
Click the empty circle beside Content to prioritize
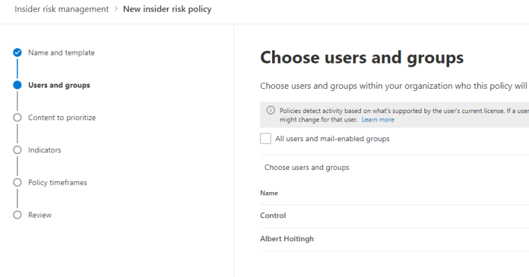tap(17, 118)
